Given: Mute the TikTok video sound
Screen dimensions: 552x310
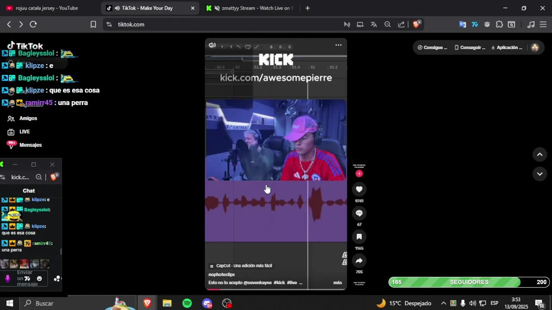Looking at the screenshot, I should tap(212, 45).
